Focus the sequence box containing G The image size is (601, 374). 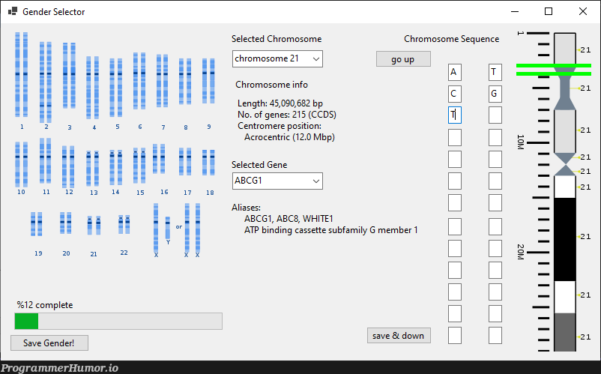point(495,94)
